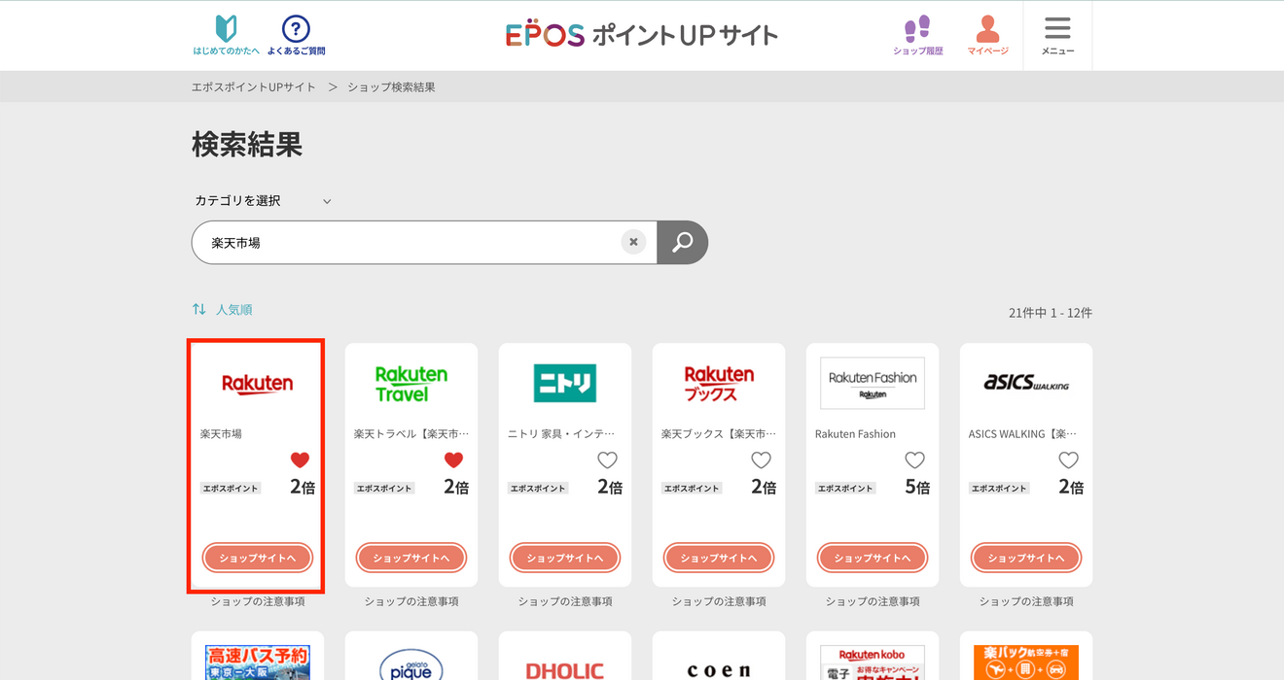Expand the カテゴリを選択 dropdown

(x=263, y=201)
